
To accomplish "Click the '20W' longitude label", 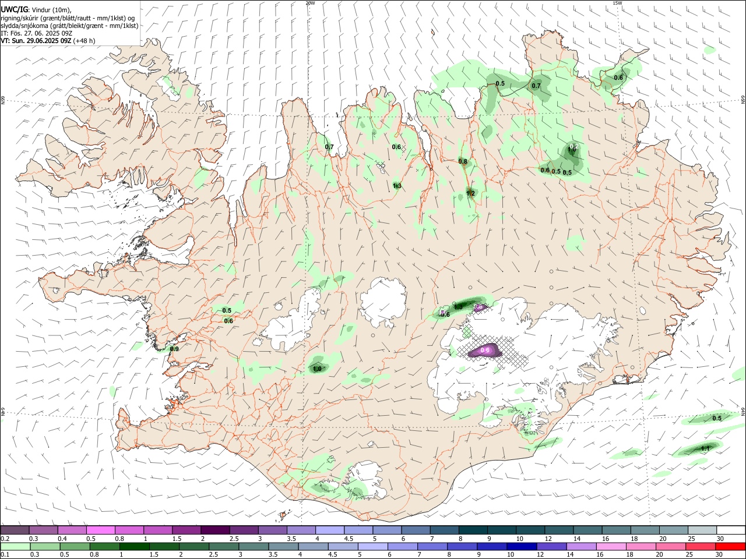I will pyautogui.click(x=310, y=3).
